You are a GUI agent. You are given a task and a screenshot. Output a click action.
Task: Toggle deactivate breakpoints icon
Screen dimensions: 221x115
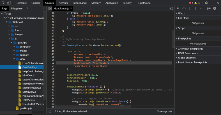coord(208,9)
